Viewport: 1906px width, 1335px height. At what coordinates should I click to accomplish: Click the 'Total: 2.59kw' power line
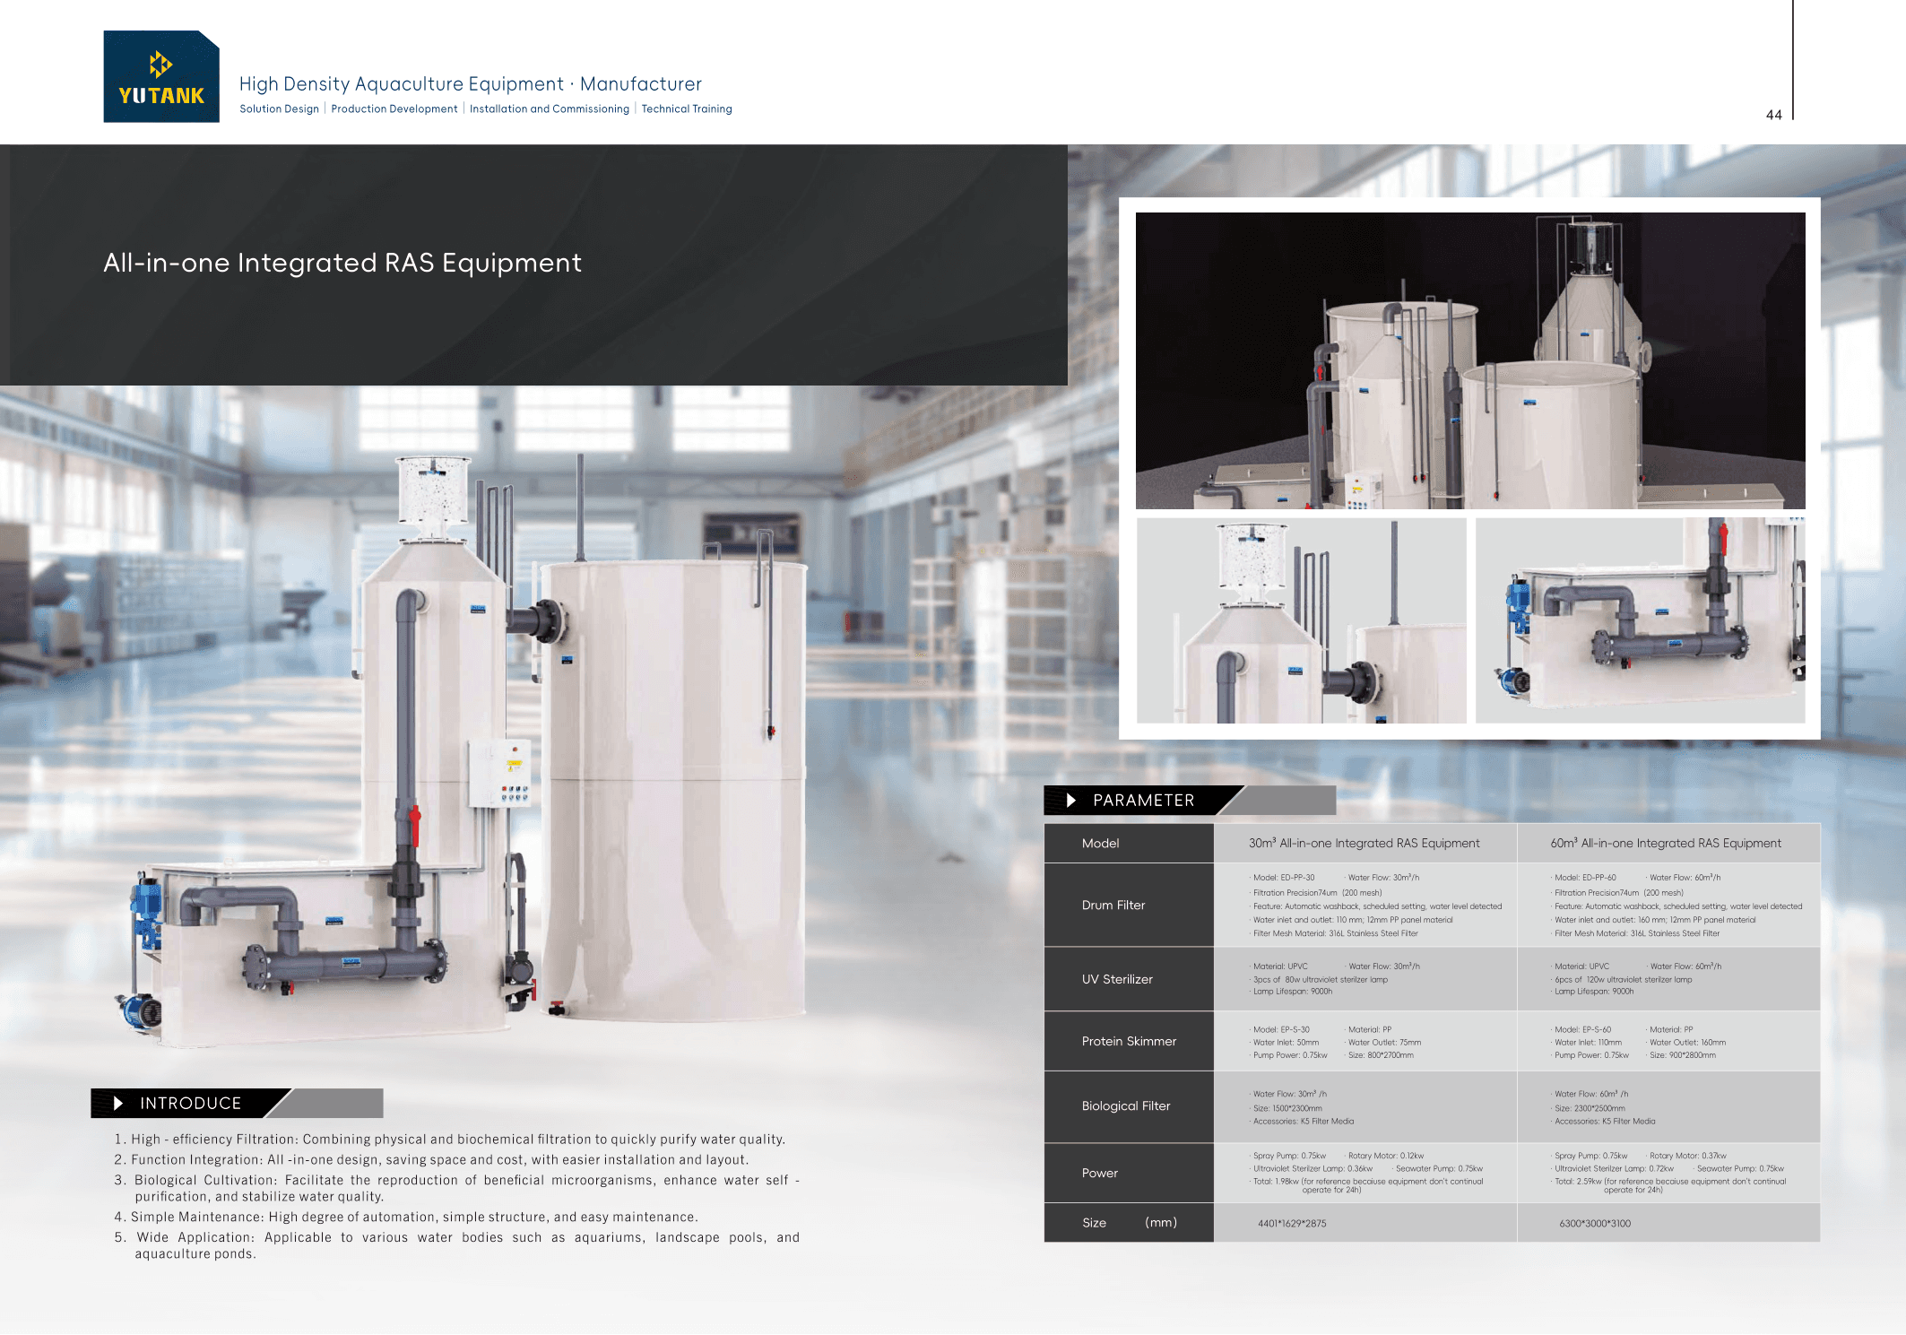[1669, 1186]
